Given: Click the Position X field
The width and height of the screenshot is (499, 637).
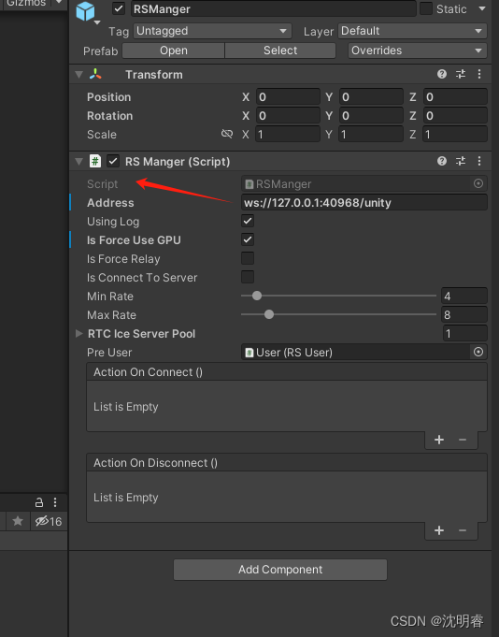Looking at the screenshot, I should (x=288, y=96).
